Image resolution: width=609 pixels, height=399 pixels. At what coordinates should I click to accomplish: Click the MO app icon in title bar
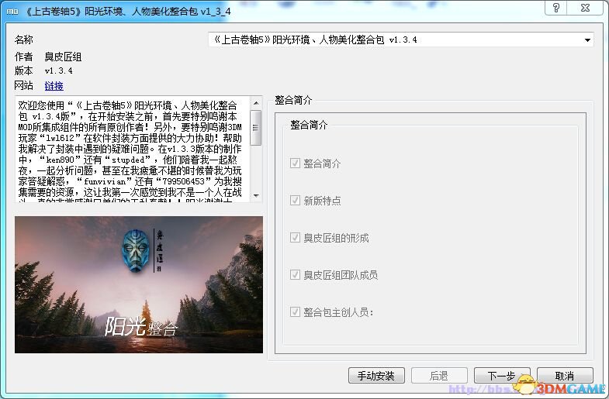tap(12, 12)
